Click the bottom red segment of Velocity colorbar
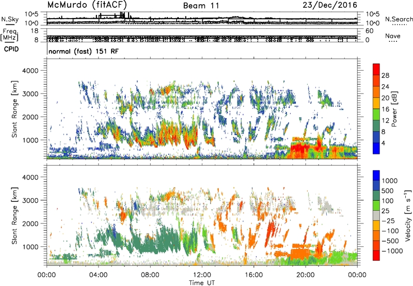413x286 pixels. [376, 256]
